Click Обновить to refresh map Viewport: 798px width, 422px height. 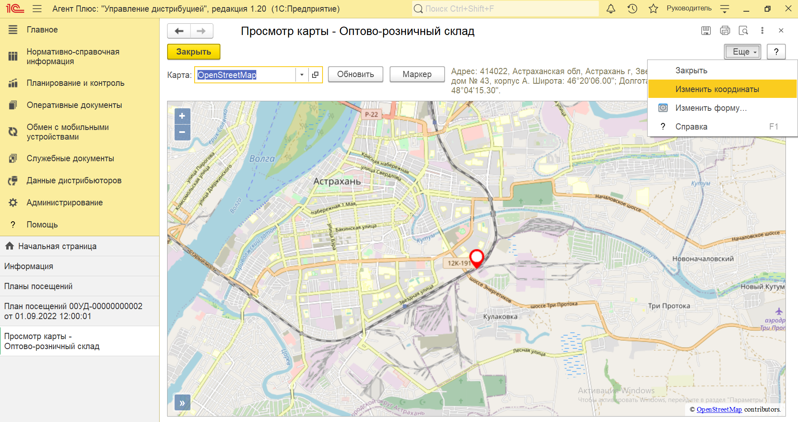[355, 75]
